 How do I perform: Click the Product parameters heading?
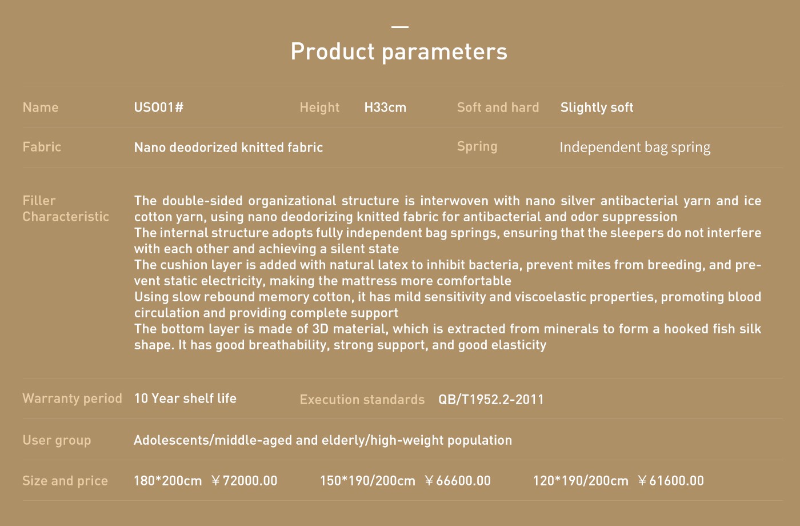pos(399,51)
